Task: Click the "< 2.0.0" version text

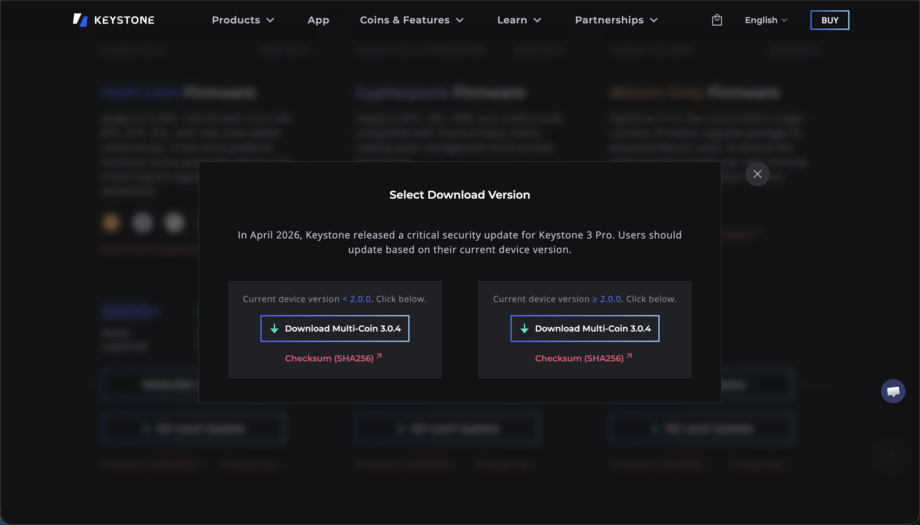Action: tap(356, 299)
